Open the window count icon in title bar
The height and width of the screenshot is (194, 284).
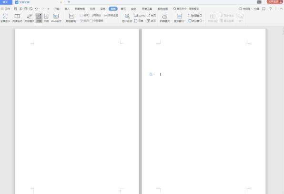click(259, 2)
